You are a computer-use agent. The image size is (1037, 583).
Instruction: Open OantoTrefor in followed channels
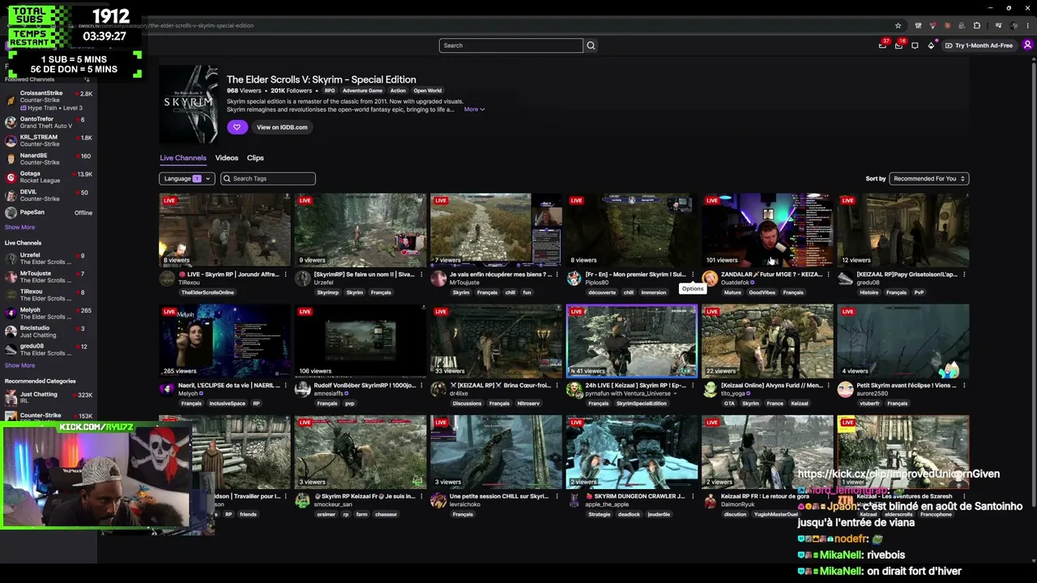(x=49, y=122)
